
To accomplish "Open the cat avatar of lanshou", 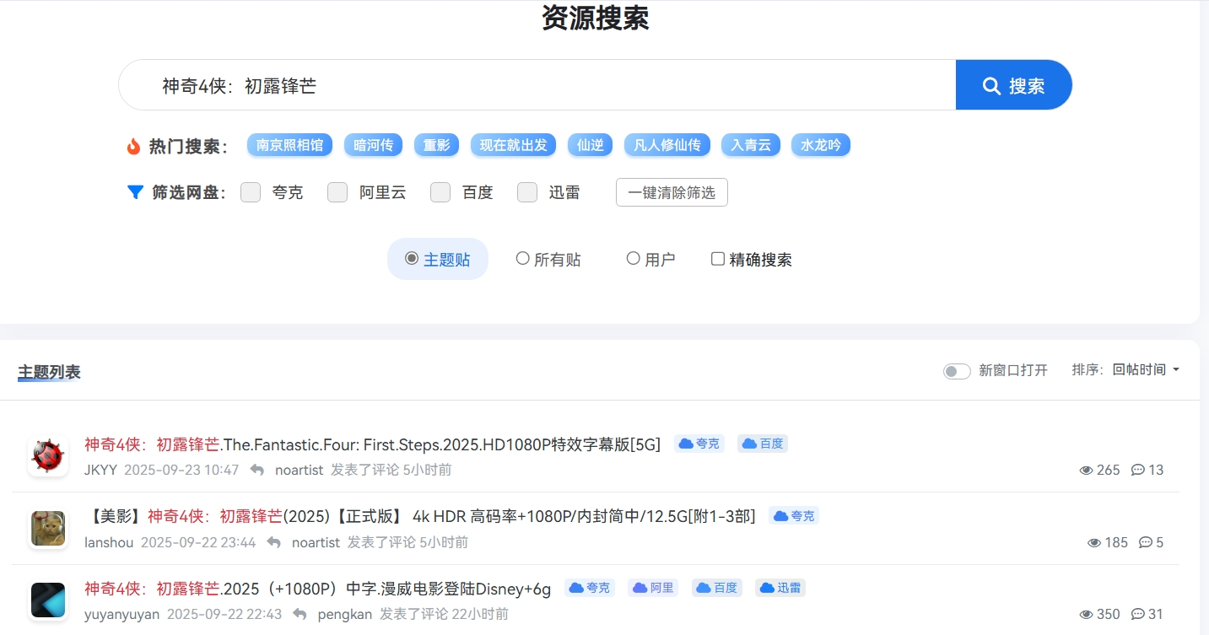I will (48, 529).
